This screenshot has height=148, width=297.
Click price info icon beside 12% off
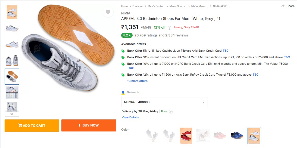tap(170, 27)
